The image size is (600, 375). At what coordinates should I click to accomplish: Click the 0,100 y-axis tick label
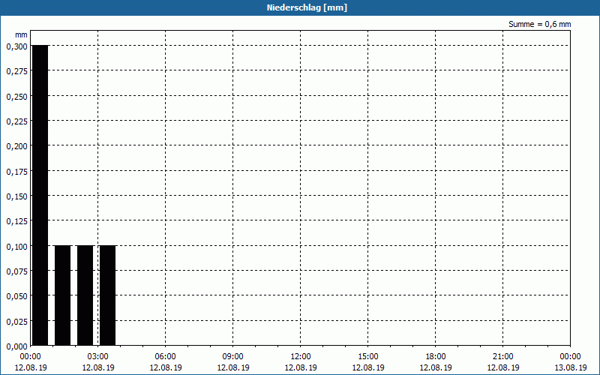tap(16, 246)
